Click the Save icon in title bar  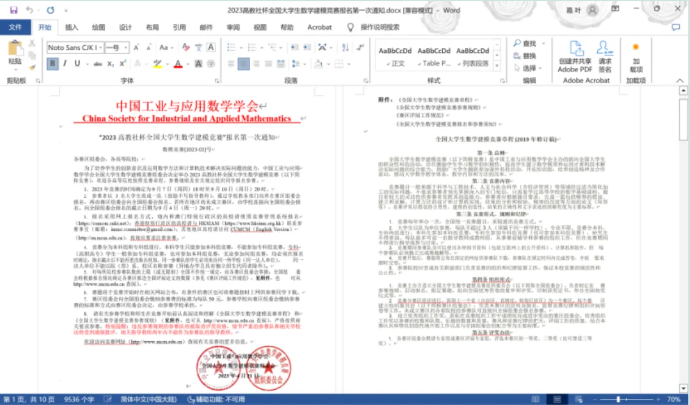pyautogui.click(x=14, y=10)
